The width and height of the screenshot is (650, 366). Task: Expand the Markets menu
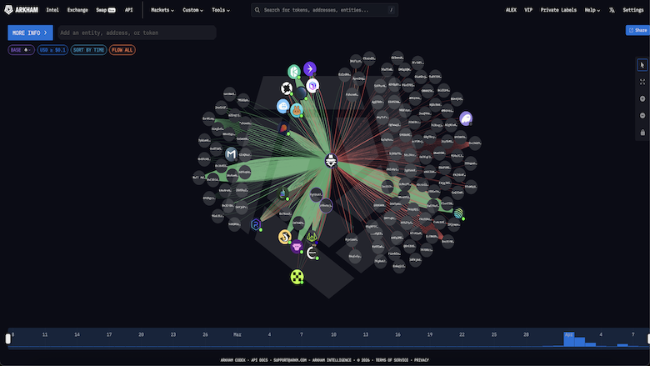click(x=162, y=10)
